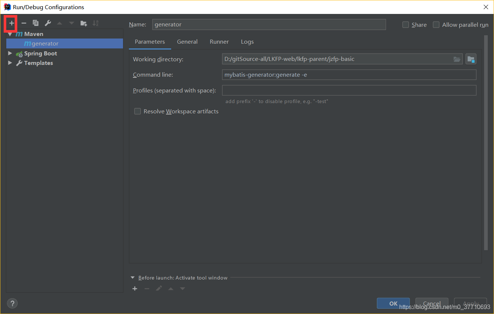
Task: Edit the Before launch task pencil icon
Action: point(159,289)
